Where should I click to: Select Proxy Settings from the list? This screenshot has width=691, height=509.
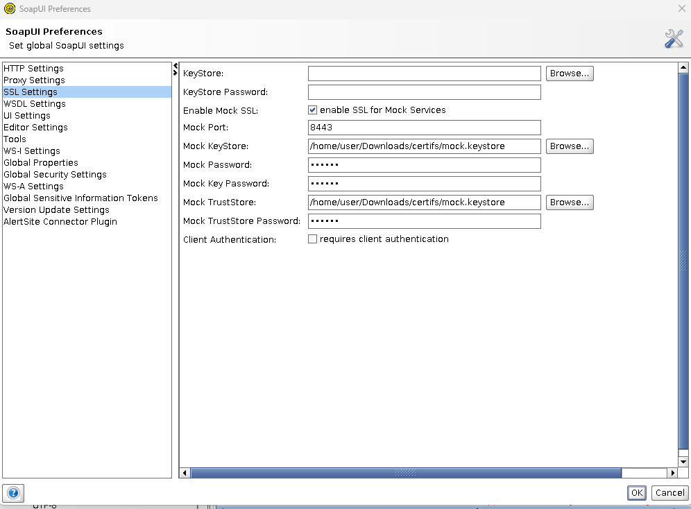(x=34, y=80)
